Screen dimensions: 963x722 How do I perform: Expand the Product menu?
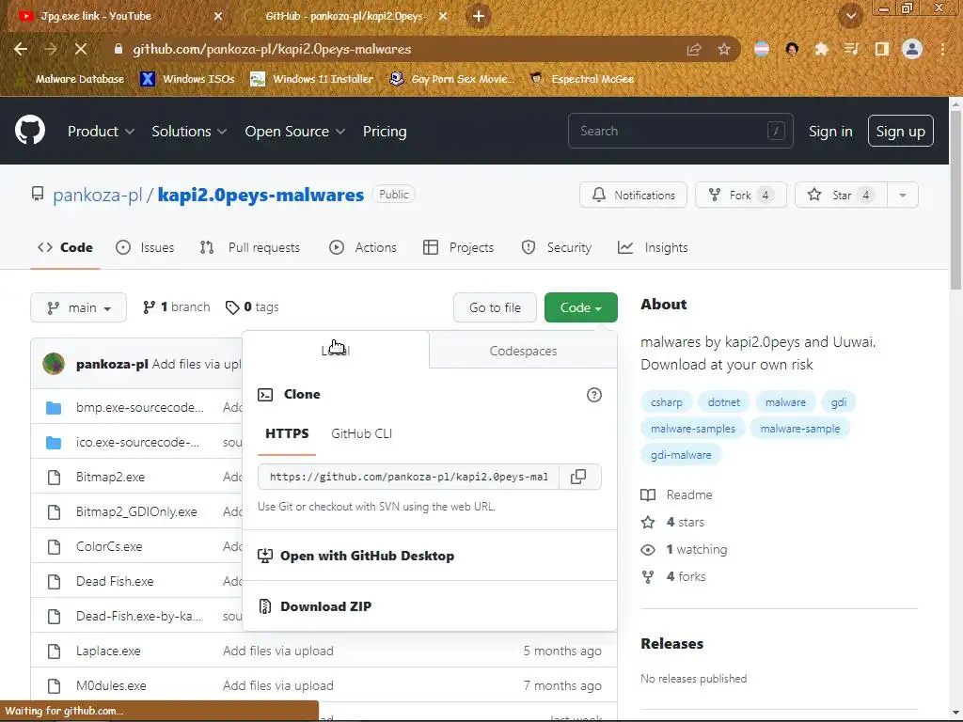coord(101,131)
